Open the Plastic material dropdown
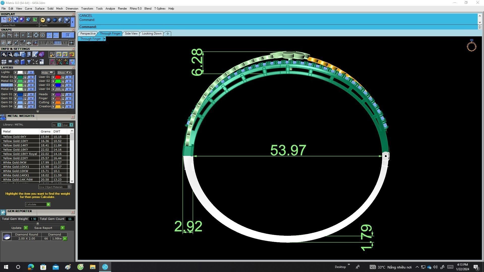The width and height of the screenshot is (484, 272). coord(54,25)
